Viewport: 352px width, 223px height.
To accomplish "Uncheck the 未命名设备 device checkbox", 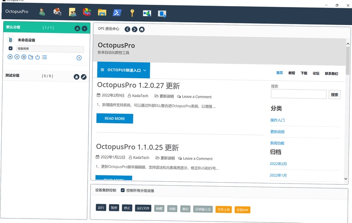I will (11, 48).
